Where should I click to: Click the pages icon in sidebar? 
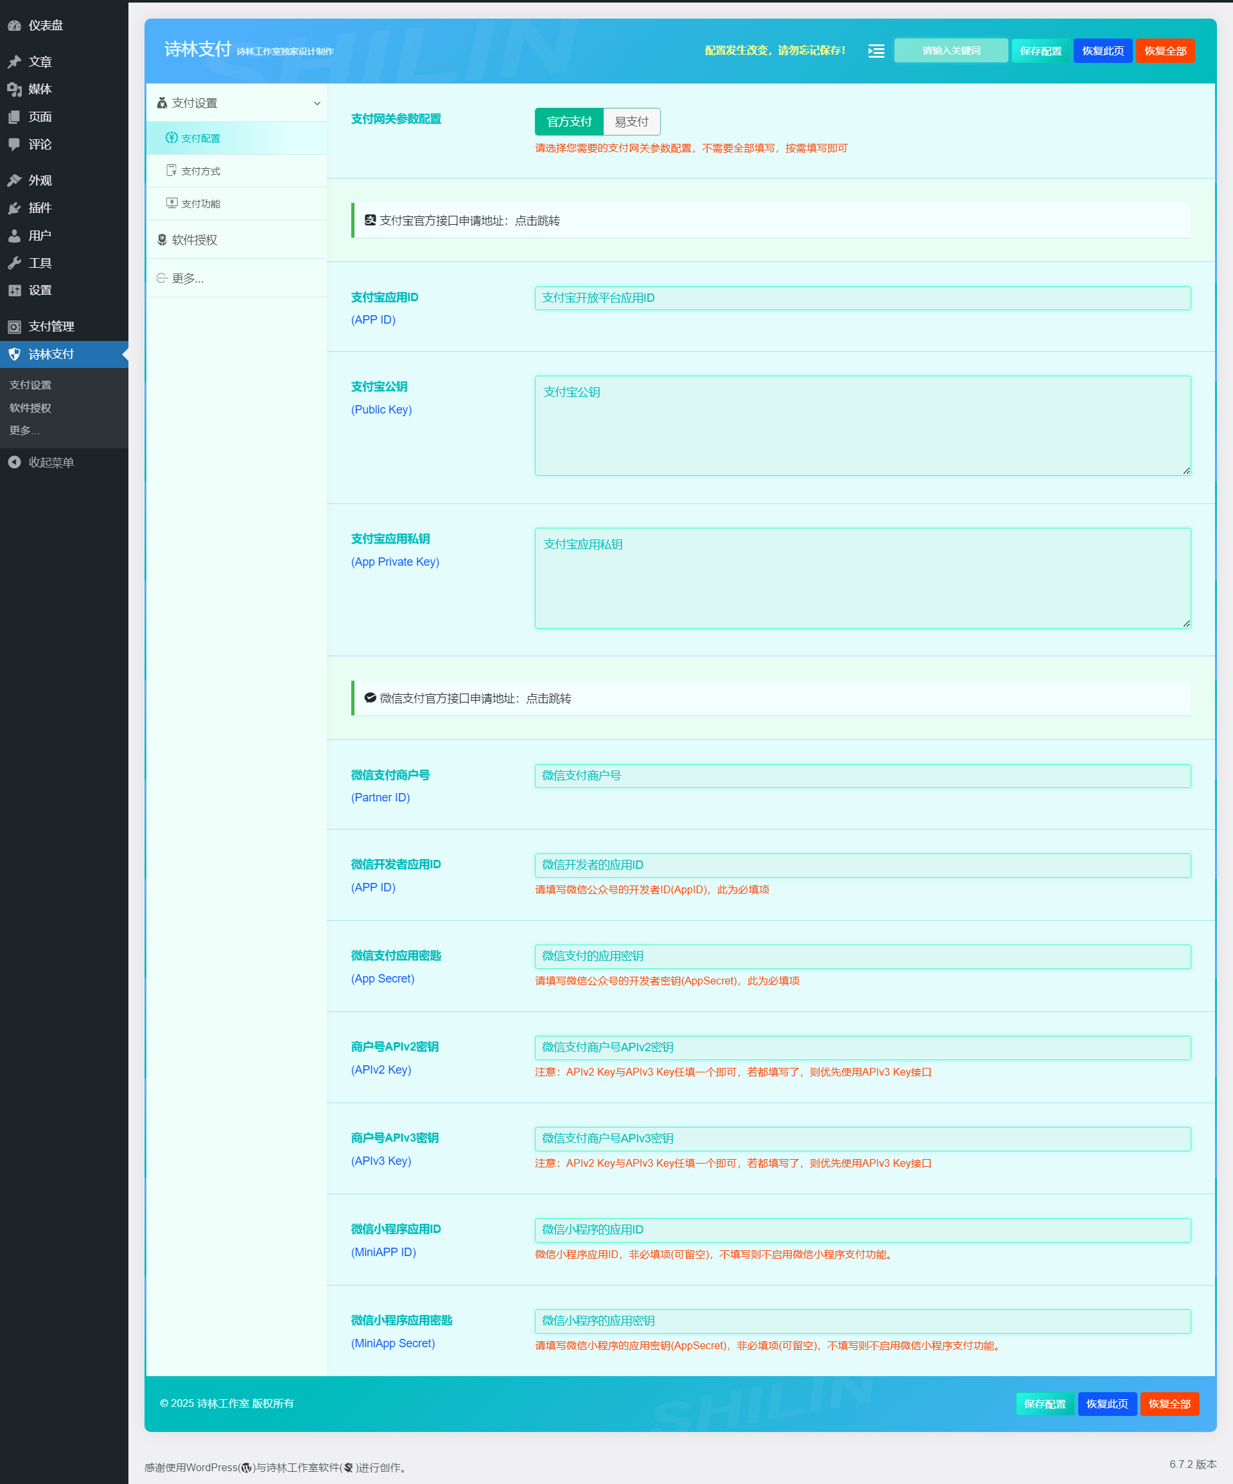pos(14,117)
